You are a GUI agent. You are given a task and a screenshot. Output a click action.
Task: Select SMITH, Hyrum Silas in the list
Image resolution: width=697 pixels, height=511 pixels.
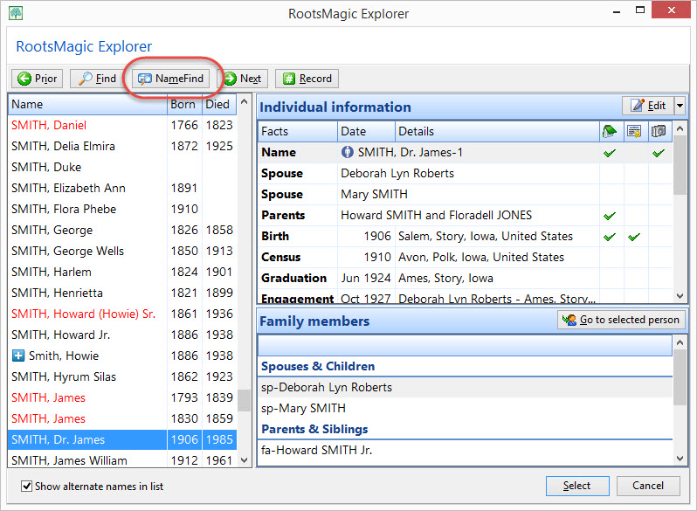point(122,376)
